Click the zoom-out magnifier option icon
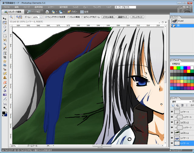The width and height of the screenshot is (194, 153). (x=21, y=17)
